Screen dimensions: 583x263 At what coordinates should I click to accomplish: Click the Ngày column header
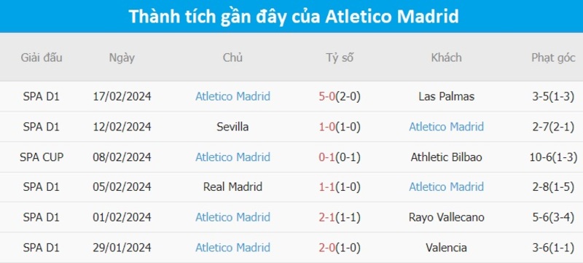[122, 58]
